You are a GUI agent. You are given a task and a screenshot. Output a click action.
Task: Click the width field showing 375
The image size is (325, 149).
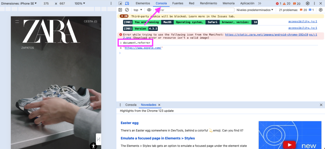46,3
